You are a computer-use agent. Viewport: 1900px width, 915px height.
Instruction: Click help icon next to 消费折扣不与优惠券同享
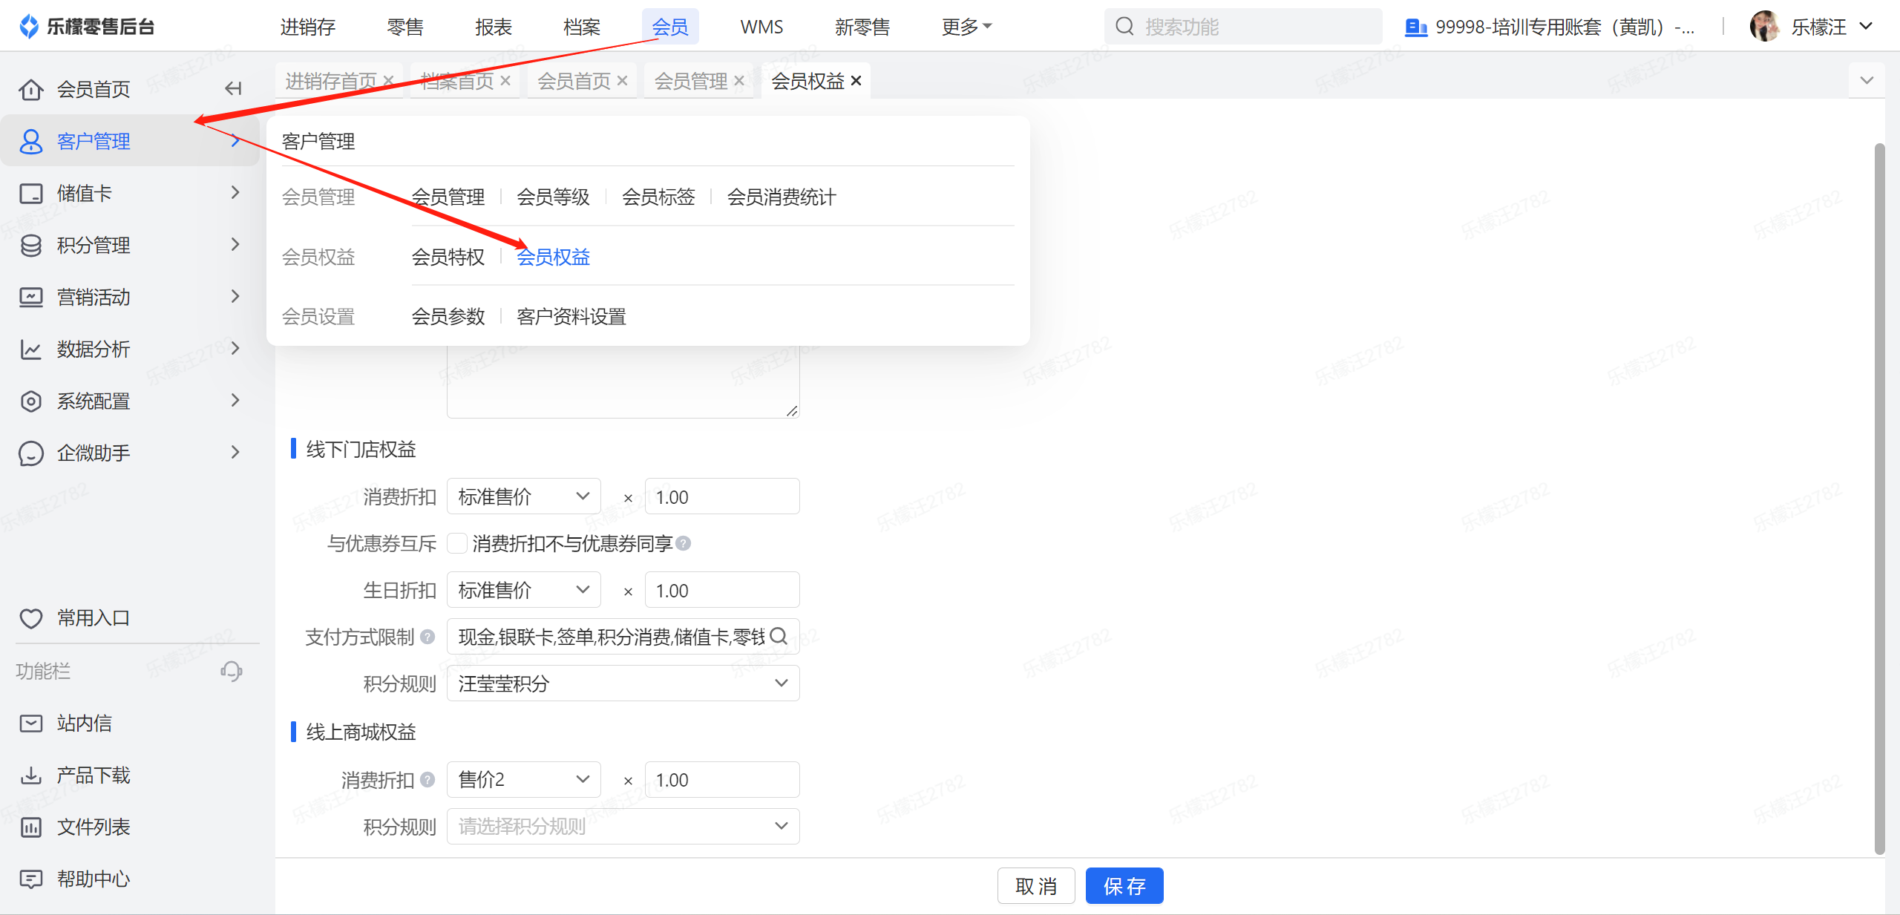pos(684,543)
